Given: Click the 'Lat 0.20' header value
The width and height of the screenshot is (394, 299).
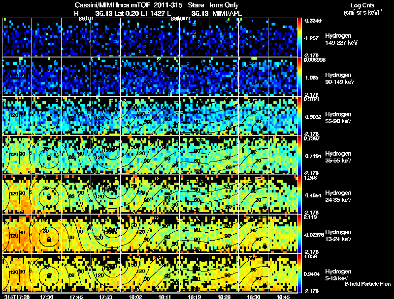Looking at the screenshot, I should coord(127,13).
